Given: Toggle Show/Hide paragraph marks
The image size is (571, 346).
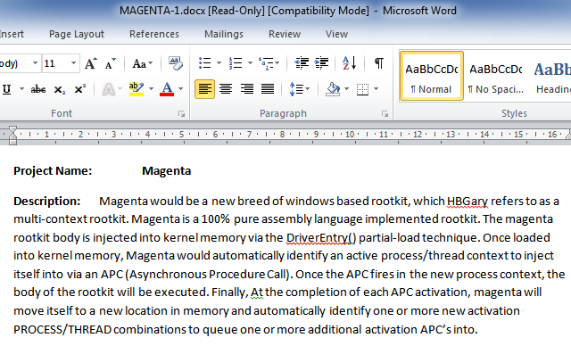Looking at the screenshot, I should (x=378, y=63).
